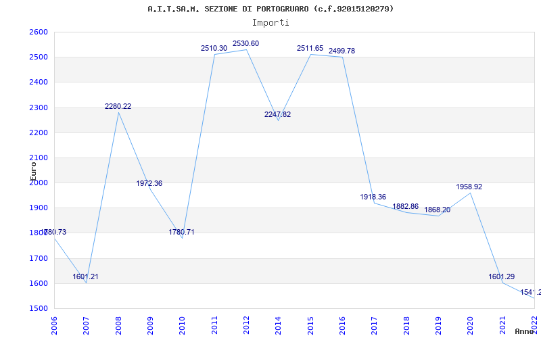
Task: Click the Euro y-axis title
Action: tap(32, 171)
